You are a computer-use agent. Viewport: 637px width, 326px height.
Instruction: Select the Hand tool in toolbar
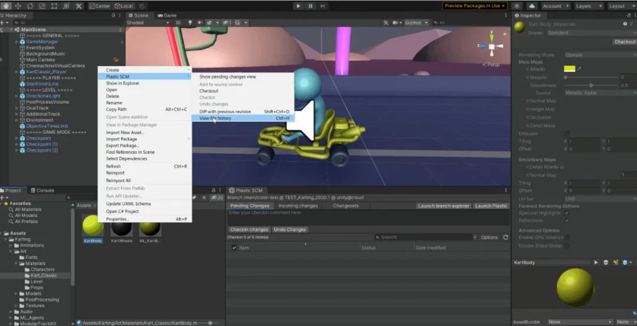5,6
